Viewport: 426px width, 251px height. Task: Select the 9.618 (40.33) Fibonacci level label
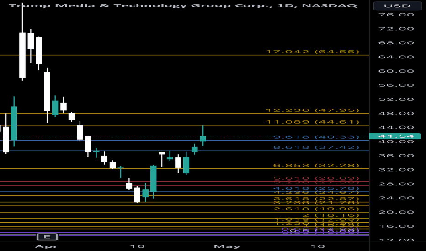tap(316, 137)
